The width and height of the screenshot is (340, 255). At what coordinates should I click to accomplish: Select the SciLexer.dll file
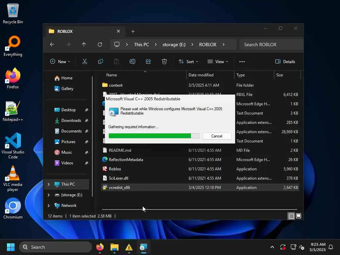(200, 178)
